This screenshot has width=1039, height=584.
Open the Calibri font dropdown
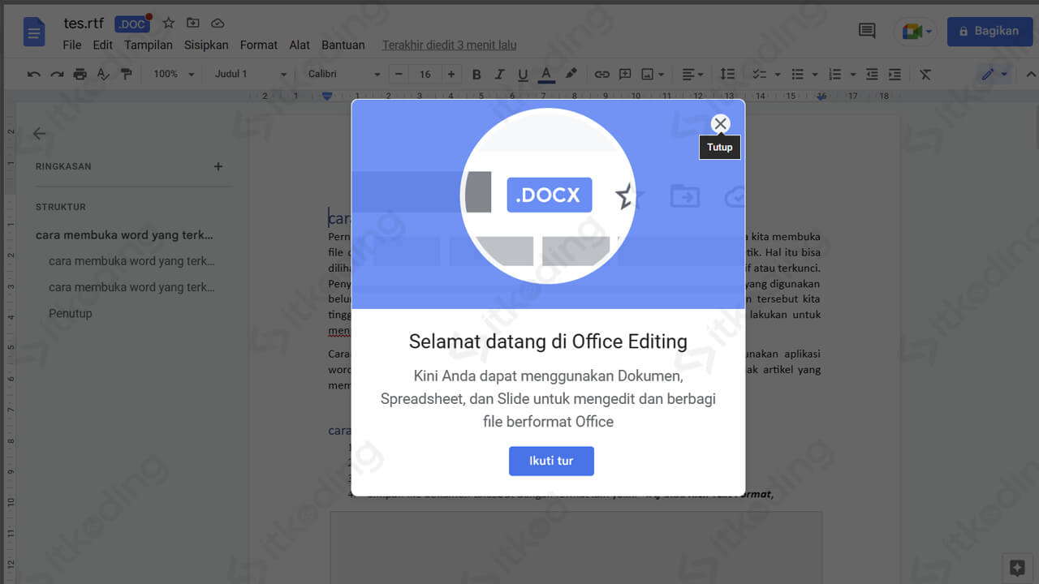point(344,74)
